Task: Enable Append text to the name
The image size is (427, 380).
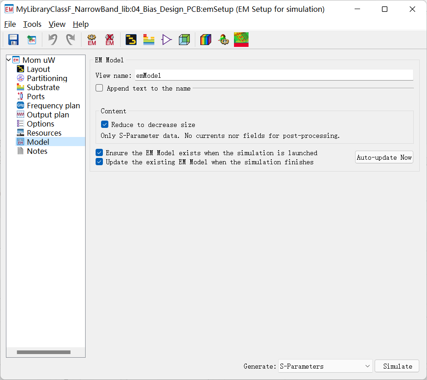Action: [99, 88]
